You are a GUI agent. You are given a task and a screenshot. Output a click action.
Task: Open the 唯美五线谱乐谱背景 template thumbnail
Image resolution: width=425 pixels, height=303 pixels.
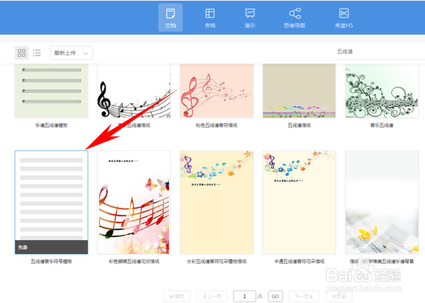(382, 202)
